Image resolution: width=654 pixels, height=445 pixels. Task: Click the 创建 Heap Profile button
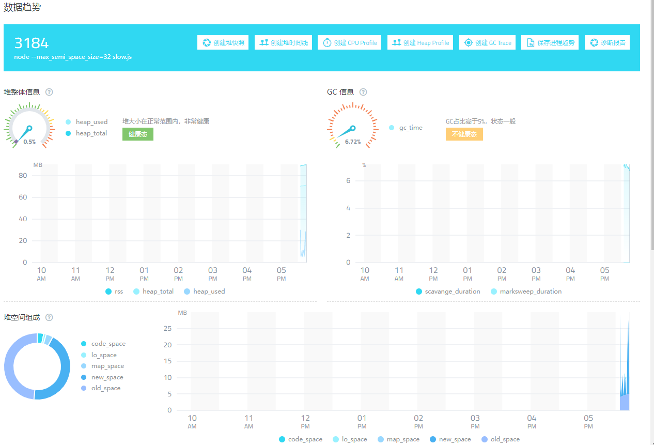pyautogui.click(x=420, y=43)
